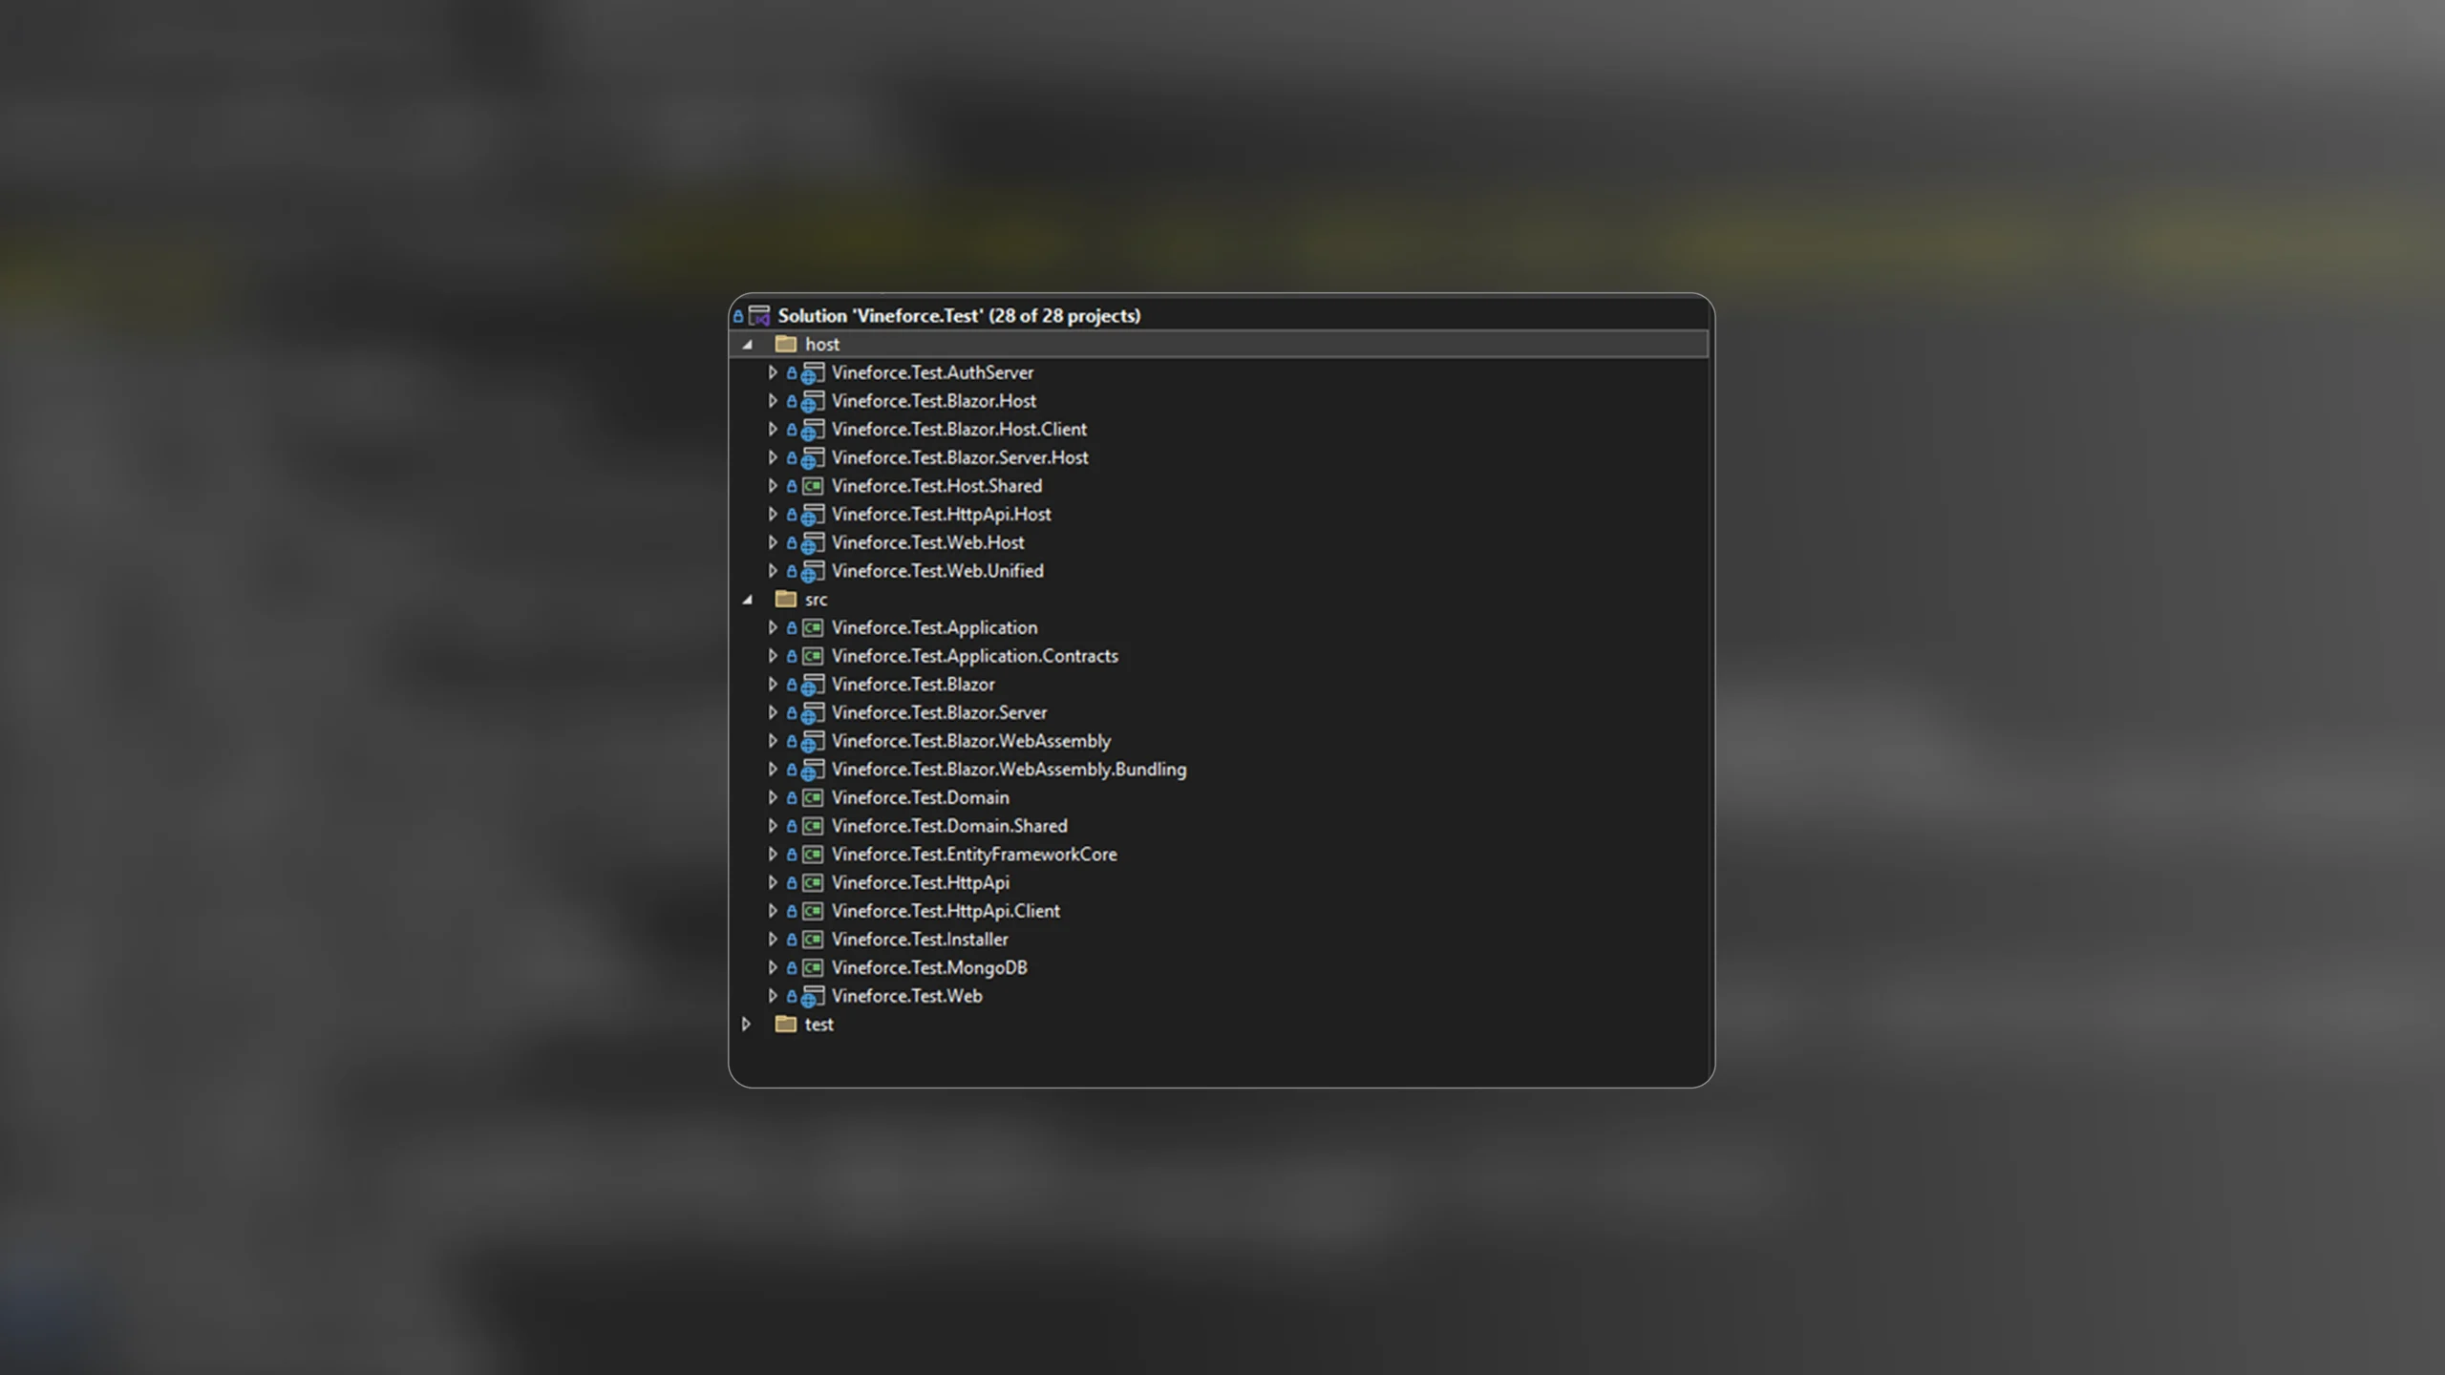
Task: Click the web project icon of Vineforce.Test.Blazor.Server.Host
Action: [813, 458]
